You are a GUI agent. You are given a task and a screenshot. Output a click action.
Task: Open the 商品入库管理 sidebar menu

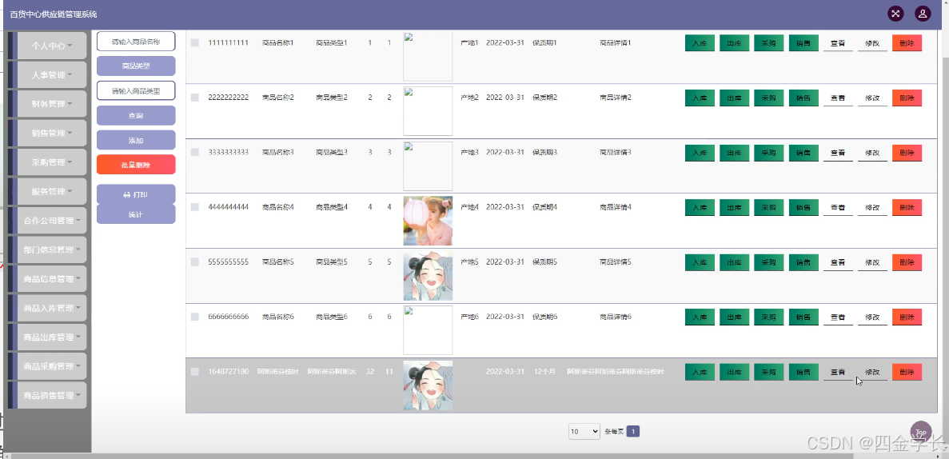tap(52, 308)
